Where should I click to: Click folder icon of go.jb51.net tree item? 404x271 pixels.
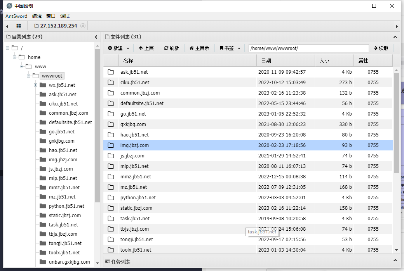[x=43, y=132]
